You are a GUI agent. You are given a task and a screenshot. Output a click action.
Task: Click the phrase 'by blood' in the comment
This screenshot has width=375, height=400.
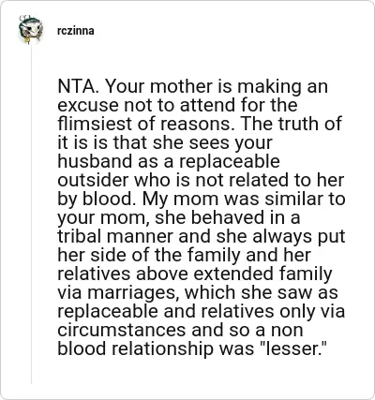(x=95, y=200)
